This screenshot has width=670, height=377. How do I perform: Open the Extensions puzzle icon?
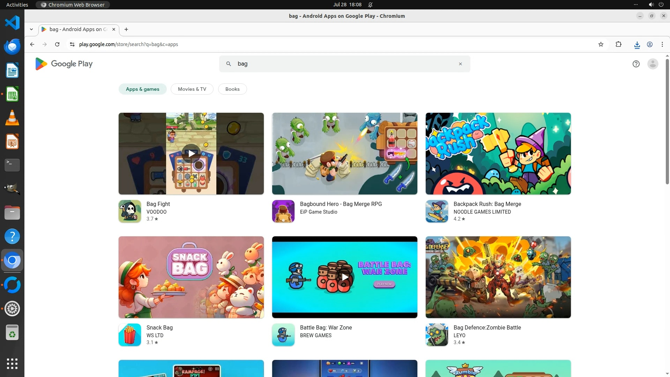(618, 44)
